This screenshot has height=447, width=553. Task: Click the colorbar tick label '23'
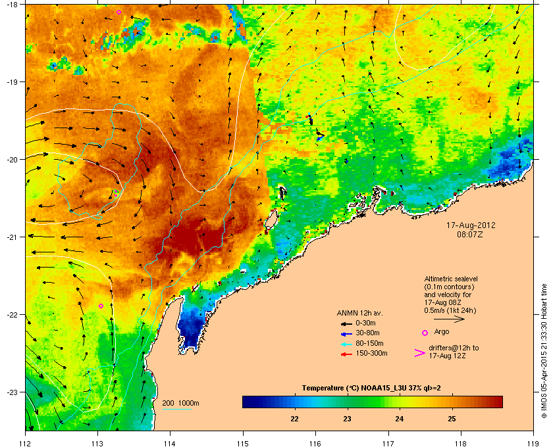pos(348,419)
